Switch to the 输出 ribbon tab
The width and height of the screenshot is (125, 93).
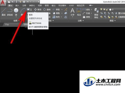tap(53, 5)
